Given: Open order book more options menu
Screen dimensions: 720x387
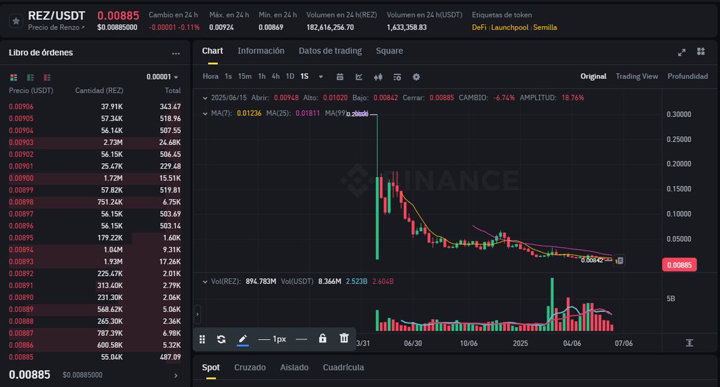Looking at the screenshot, I should point(176,53).
